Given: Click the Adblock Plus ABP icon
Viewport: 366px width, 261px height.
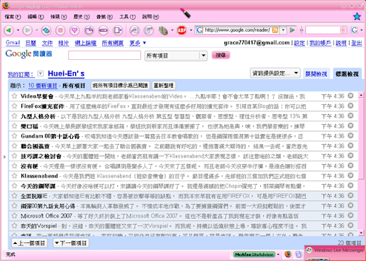Looking at the screenshot, I should pos(182,31).
